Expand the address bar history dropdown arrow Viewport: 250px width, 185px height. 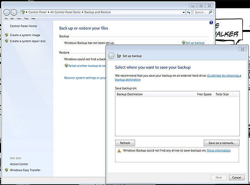184,12
